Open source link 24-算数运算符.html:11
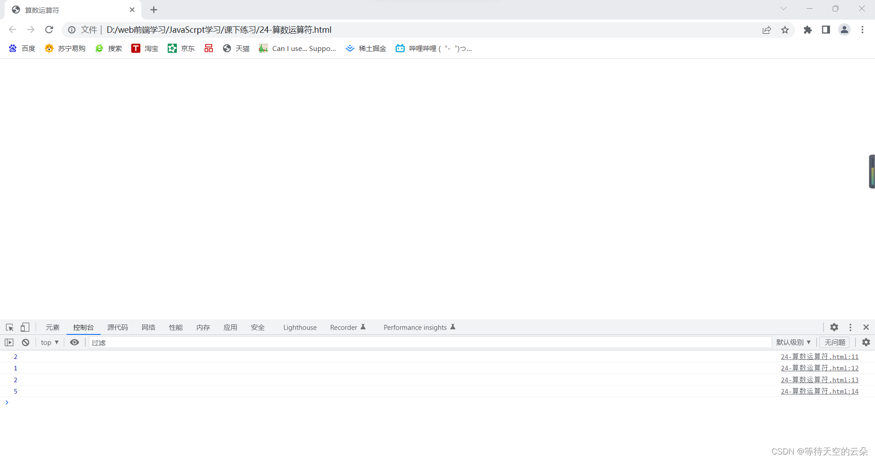The image size is (875, 460). 819,357
